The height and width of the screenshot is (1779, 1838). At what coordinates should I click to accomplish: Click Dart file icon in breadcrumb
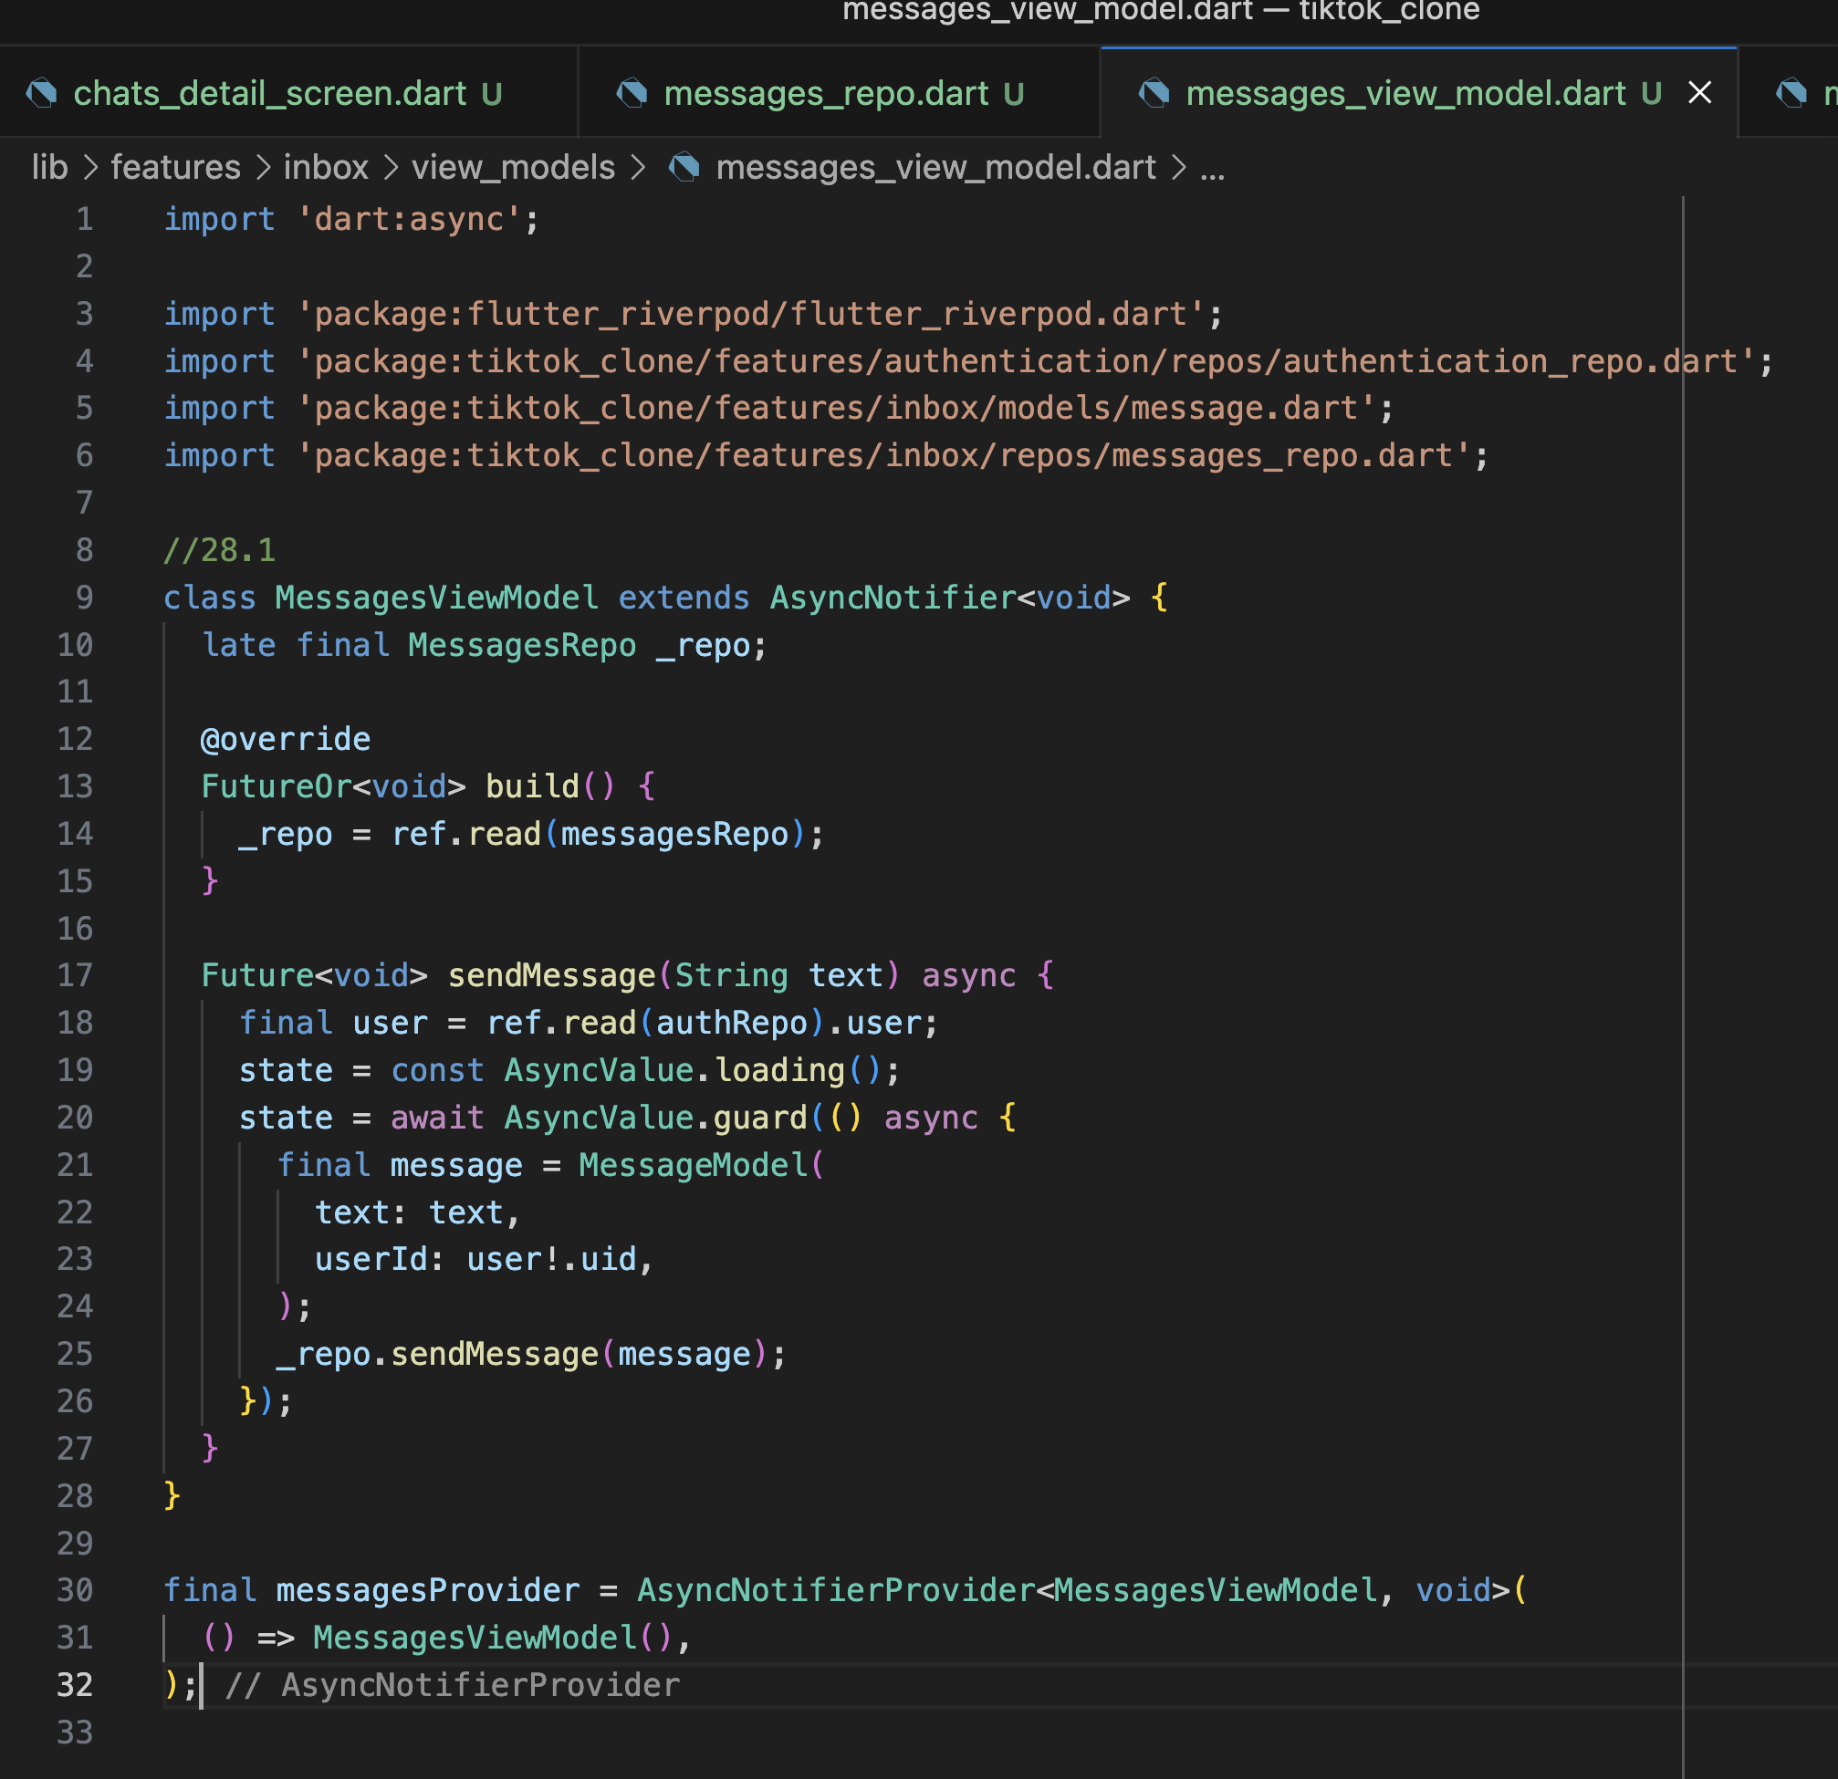pyautogui.click(x=684, y=168)
